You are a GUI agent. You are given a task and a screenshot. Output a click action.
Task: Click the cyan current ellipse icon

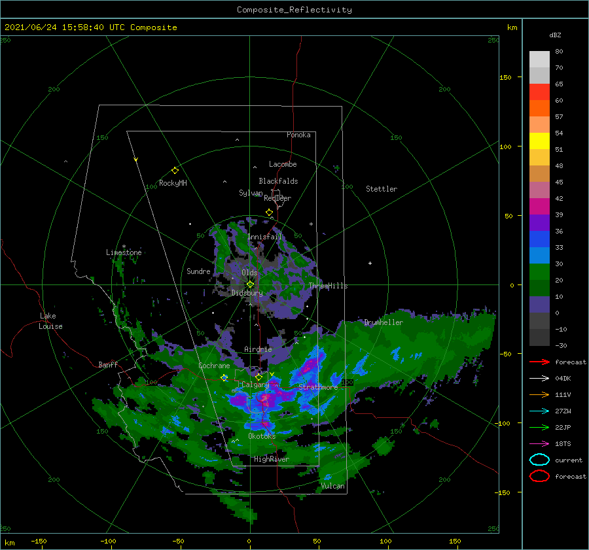(x=539, y=460)
